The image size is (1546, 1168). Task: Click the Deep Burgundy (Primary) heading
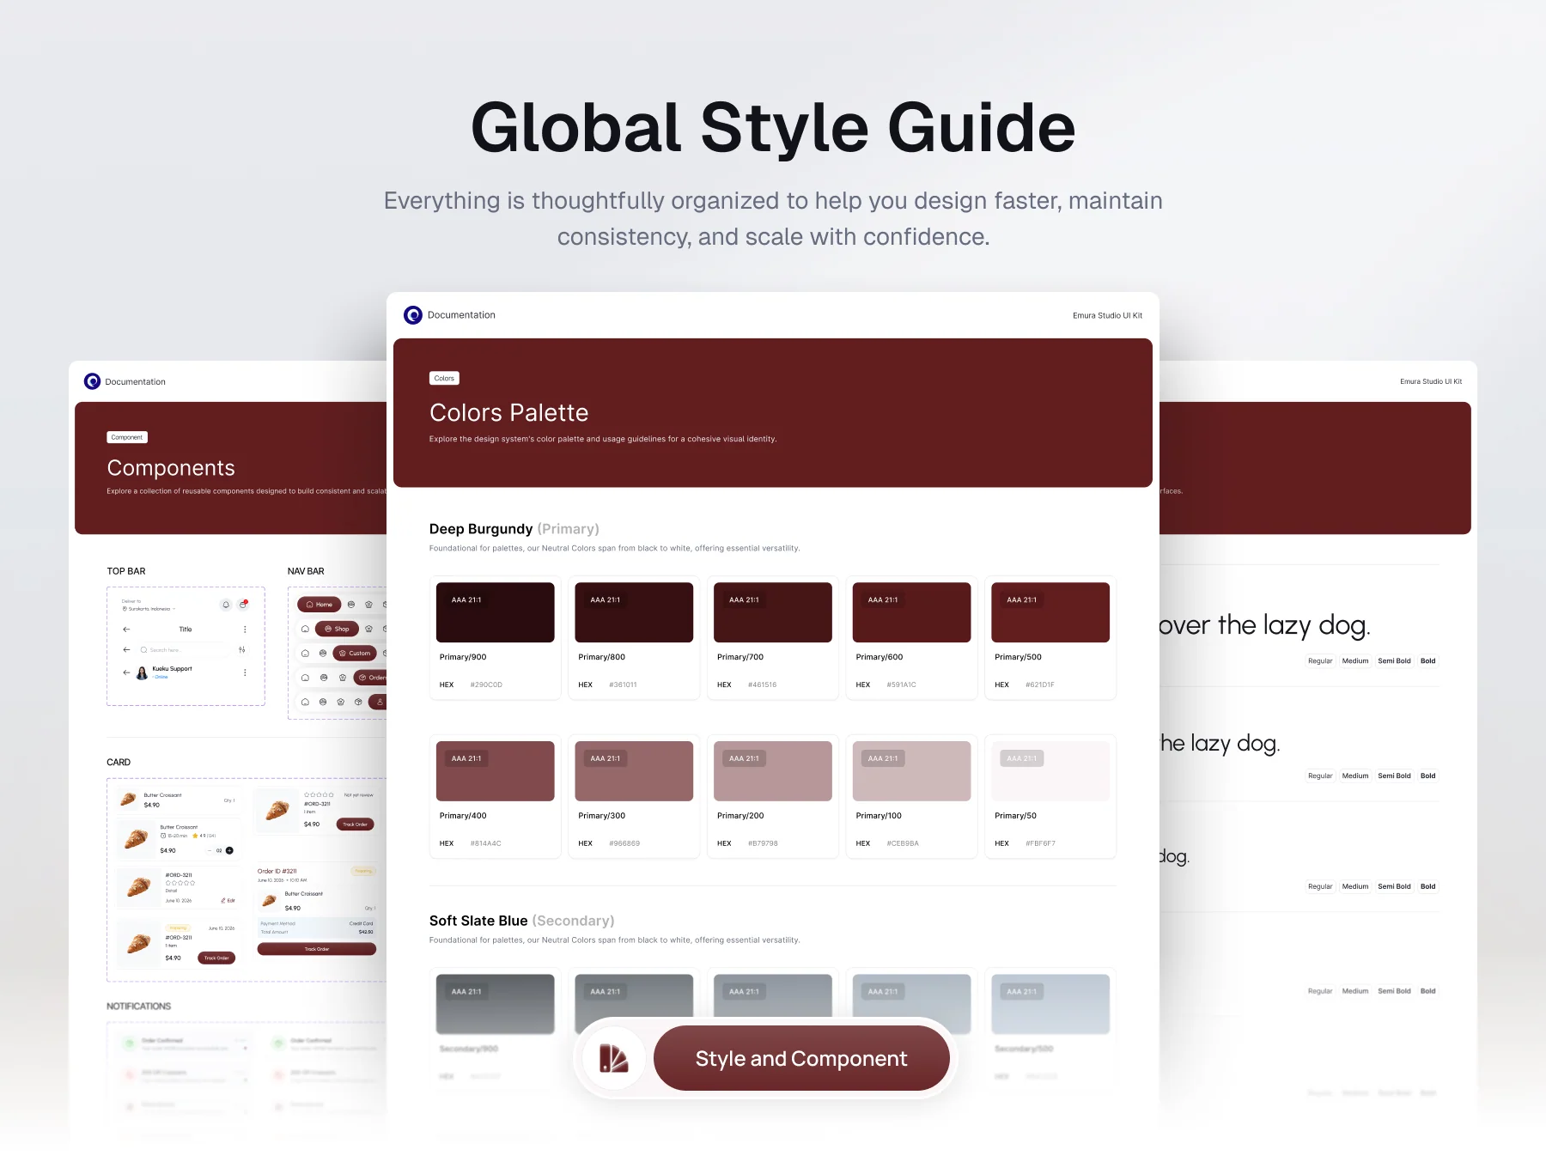(514, 529)
